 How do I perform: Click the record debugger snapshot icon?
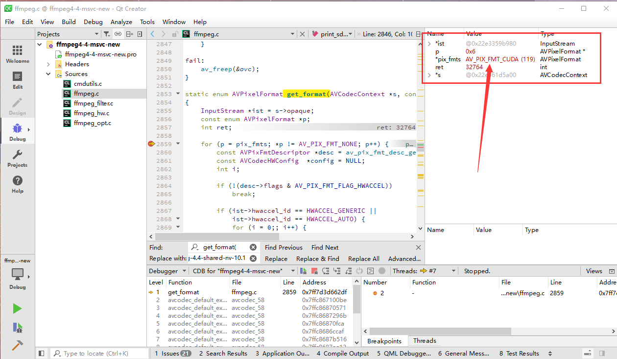click(x=382, y=271)
